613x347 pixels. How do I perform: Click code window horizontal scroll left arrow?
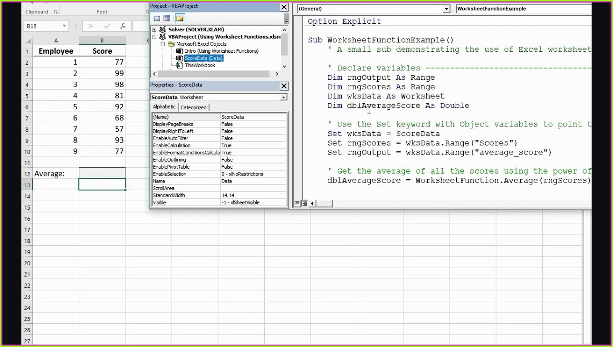(x=312, y=203)
